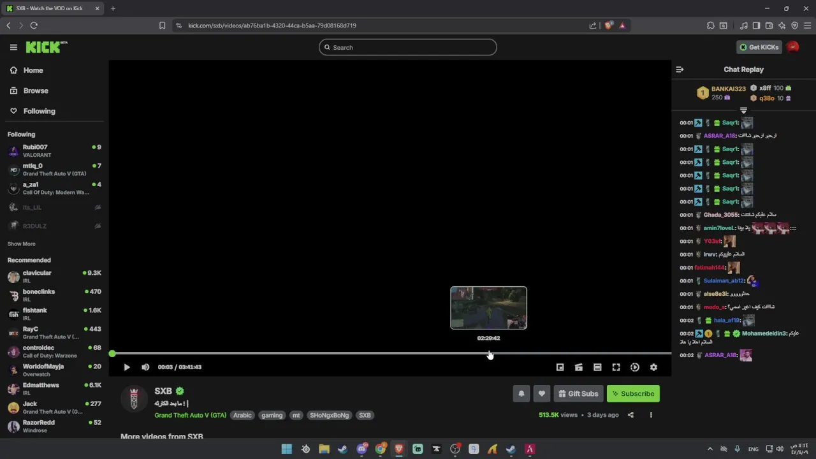Open RazorRedd recommended channel
The width and height of the screenshot is (816, 459).
[x=54, y=426]
